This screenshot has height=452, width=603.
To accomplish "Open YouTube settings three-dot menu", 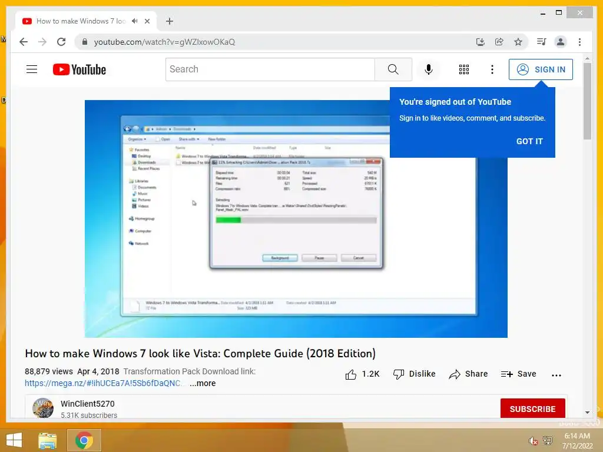I will click(492, 69).
